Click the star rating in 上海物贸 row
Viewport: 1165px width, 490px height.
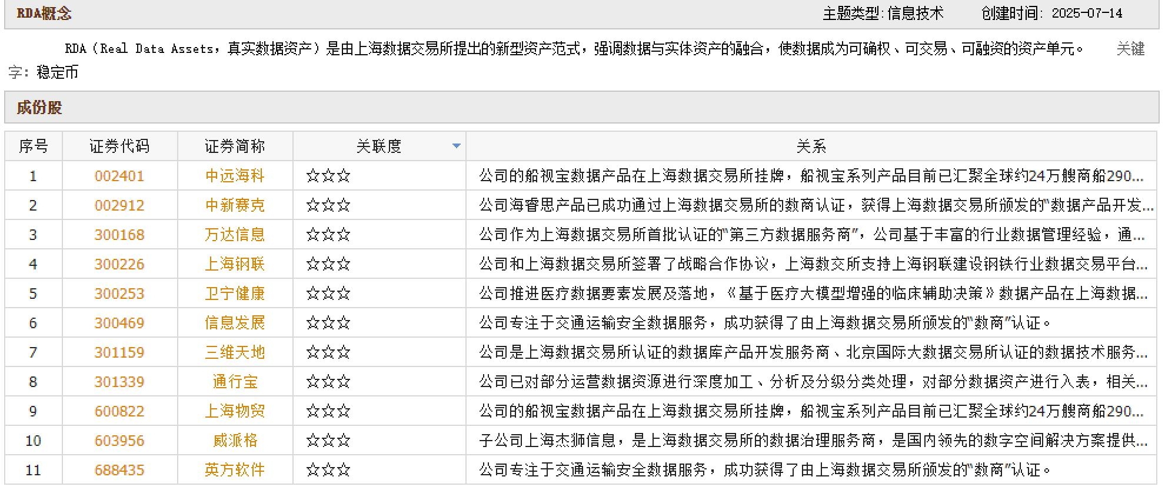pos(328,411)
